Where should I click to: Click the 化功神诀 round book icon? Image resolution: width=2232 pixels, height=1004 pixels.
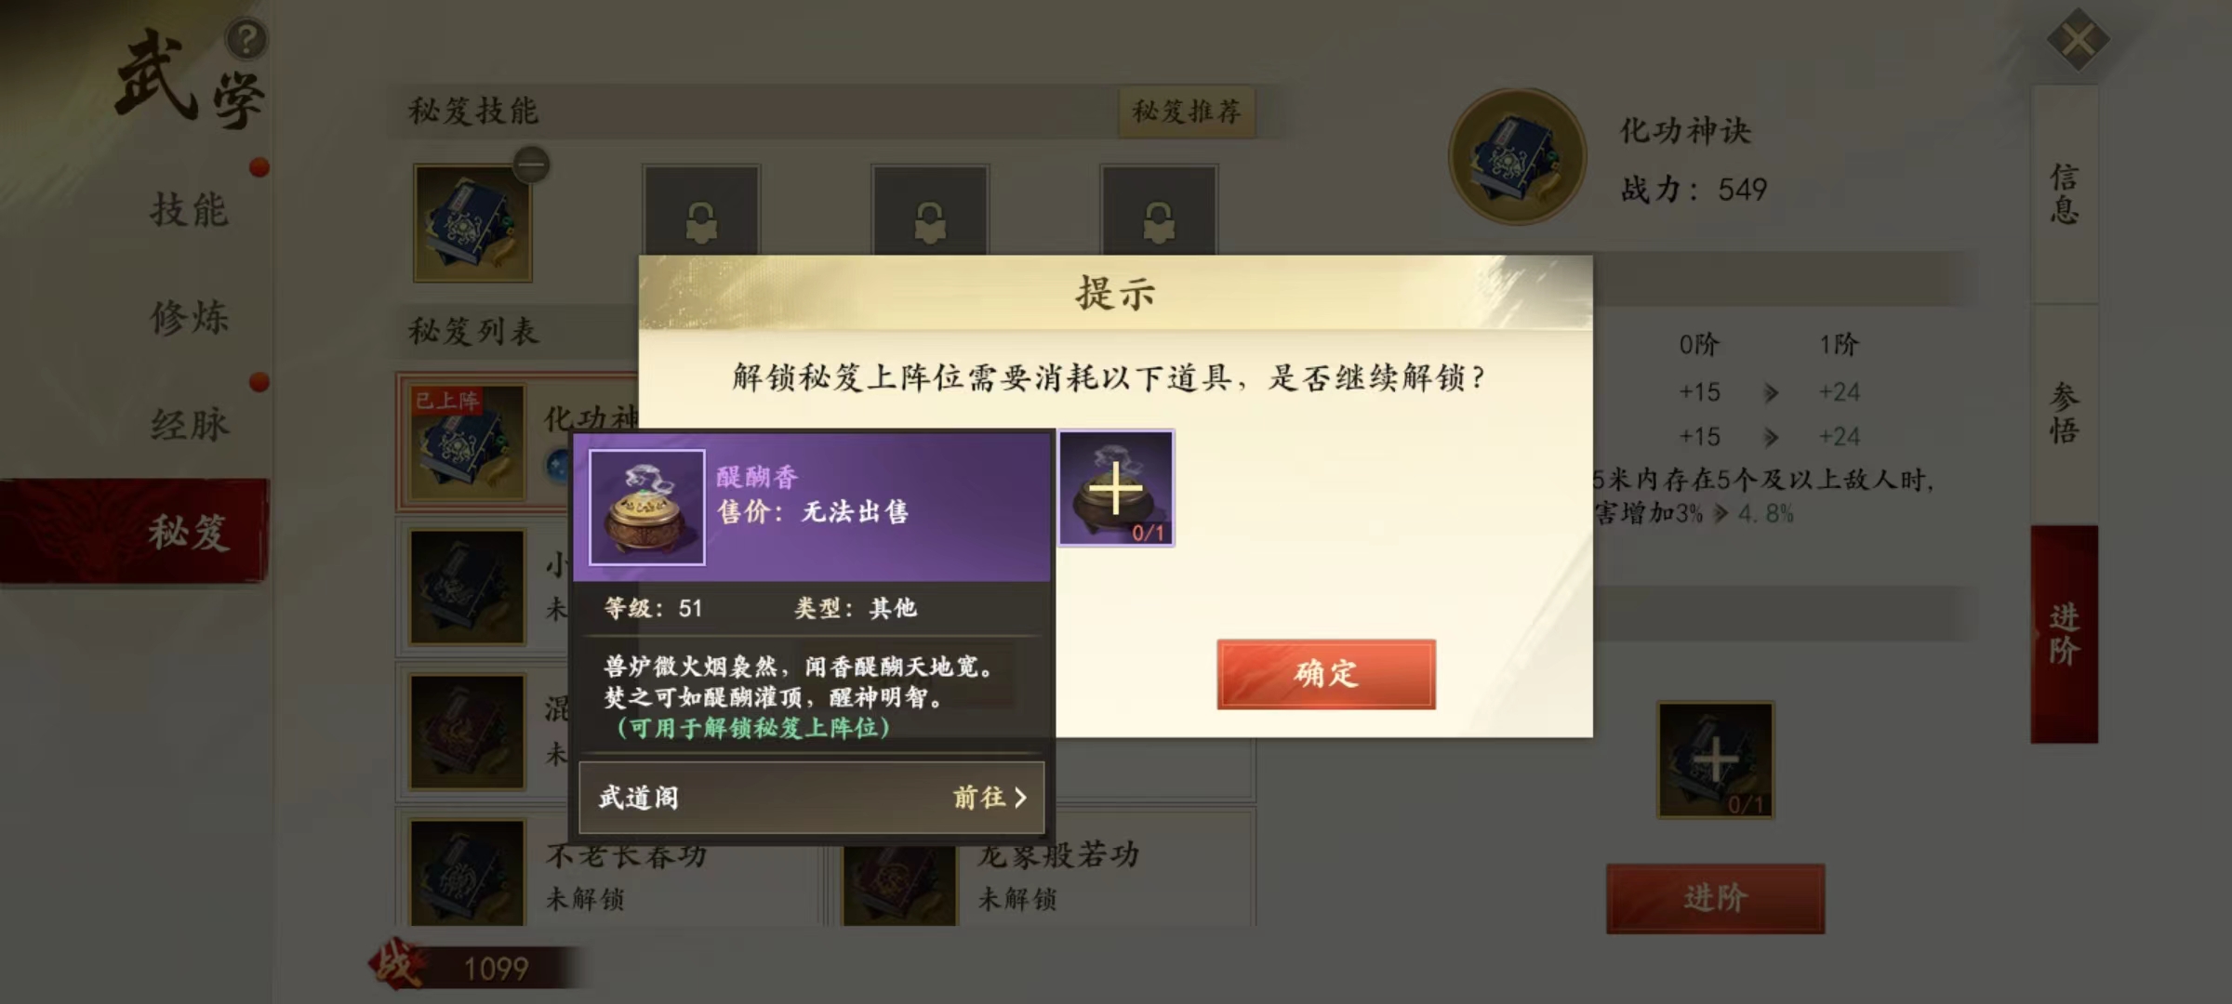(1518, 157)
